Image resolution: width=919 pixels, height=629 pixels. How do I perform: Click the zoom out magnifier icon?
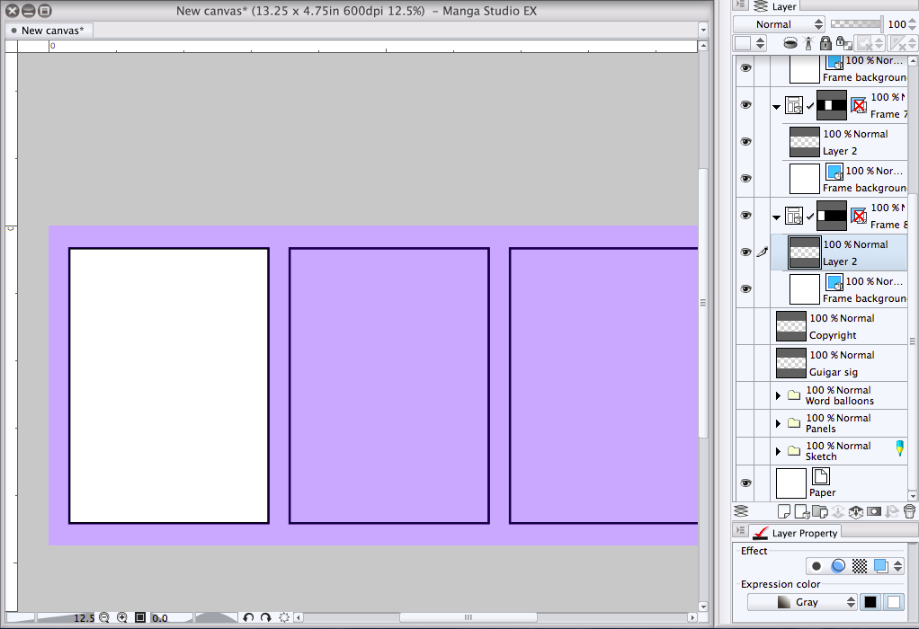(x=104, y=618)
